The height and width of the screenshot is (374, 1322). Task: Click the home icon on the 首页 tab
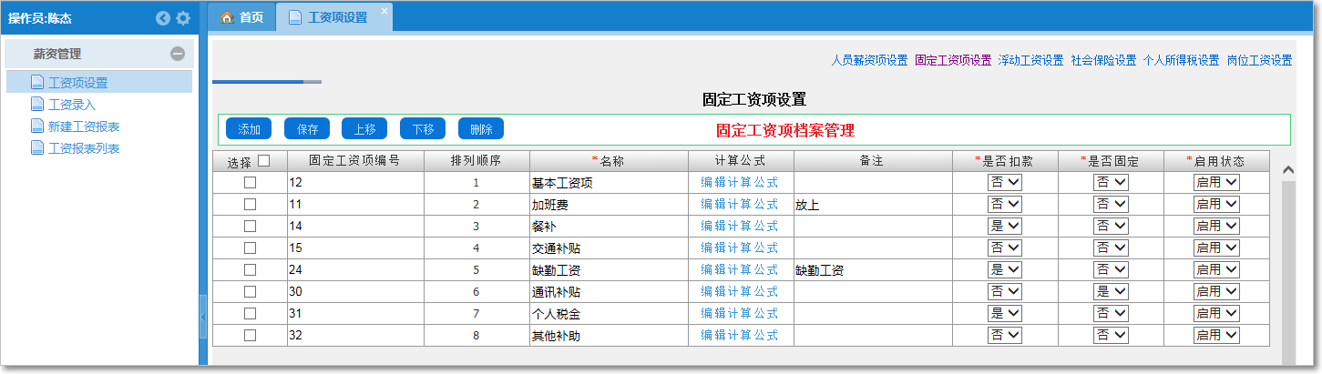coord(228,17)
